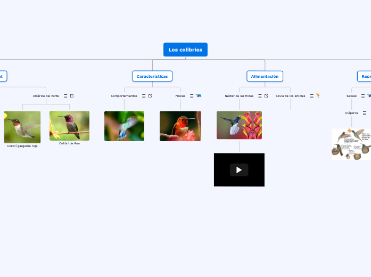Open notes icon next to Sexual
Image resolution: width=371 pixels, height=277 pixels.
point(363,96)
